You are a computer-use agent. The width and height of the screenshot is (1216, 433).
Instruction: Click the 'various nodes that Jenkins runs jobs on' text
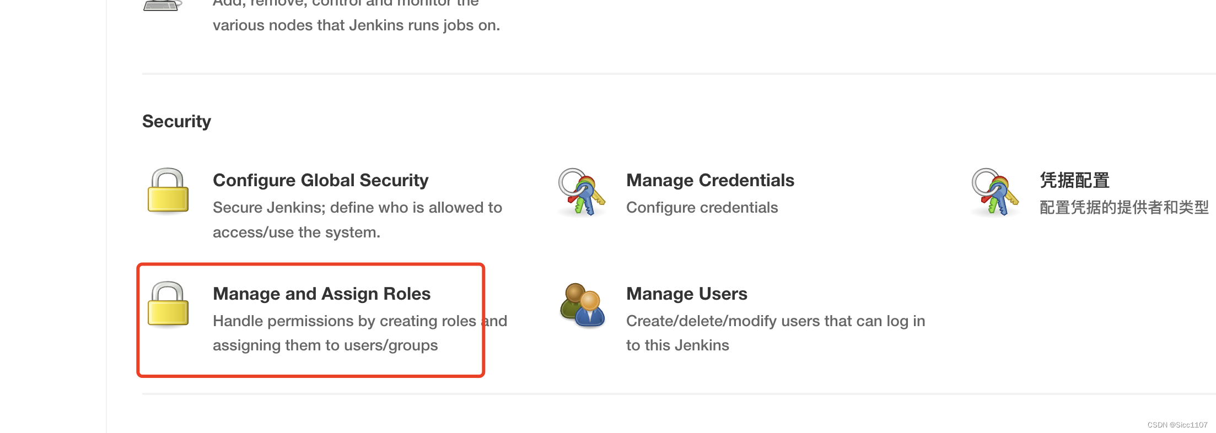pyautogui.click(x=356, y=25)
